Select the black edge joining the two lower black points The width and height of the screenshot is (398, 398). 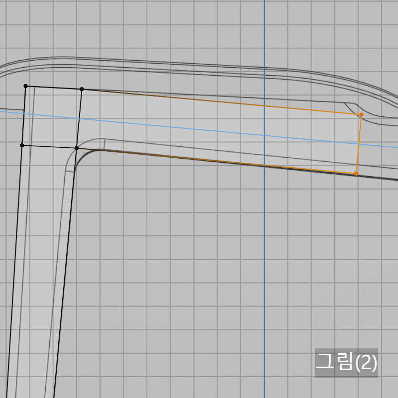tap(49, 147)
